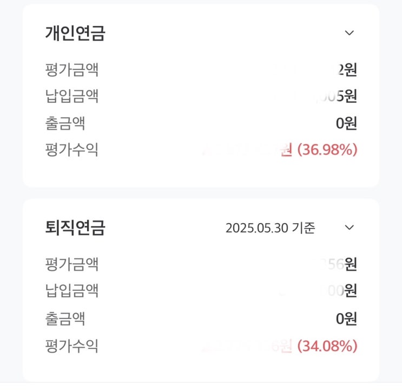
Task: Select 평가금액 label in 개인연금 card
Action: 71,70
